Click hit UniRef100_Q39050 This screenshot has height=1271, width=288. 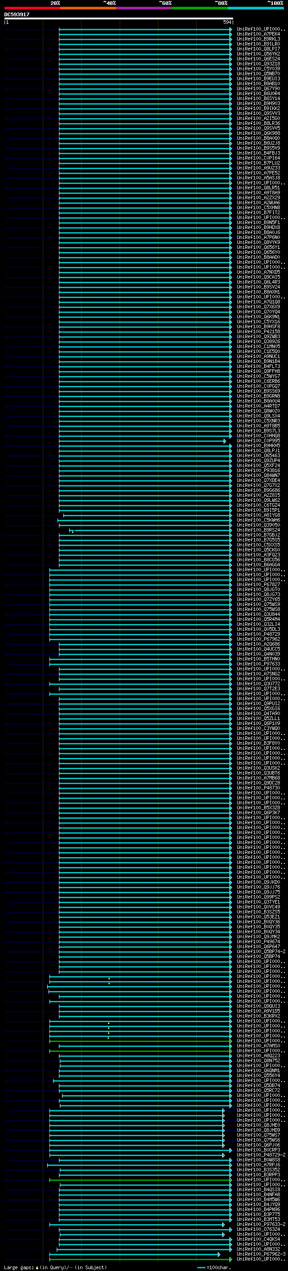tap(258, 525)
